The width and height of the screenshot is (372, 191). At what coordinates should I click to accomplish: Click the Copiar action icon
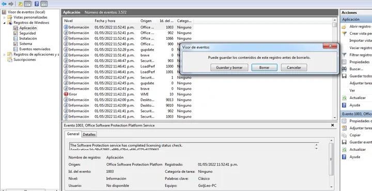344,135
